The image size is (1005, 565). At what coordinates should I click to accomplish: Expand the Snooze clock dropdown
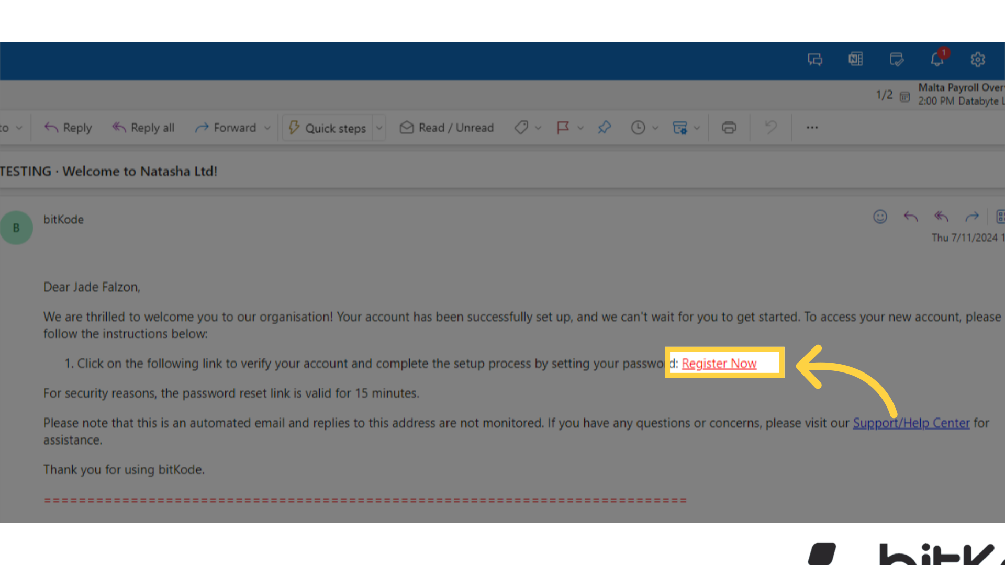656,127
